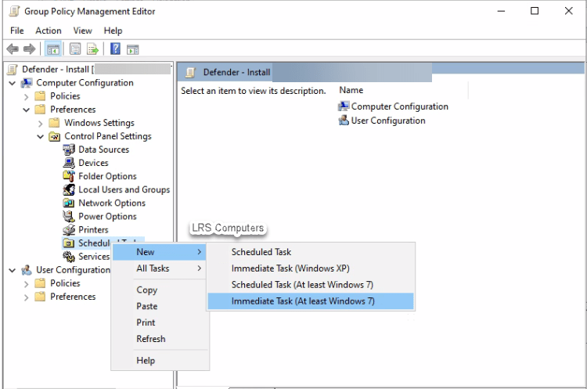Screen dimensions: 587x389
Task: Expand the Policies folder under User Configuration
Action: 27,283
